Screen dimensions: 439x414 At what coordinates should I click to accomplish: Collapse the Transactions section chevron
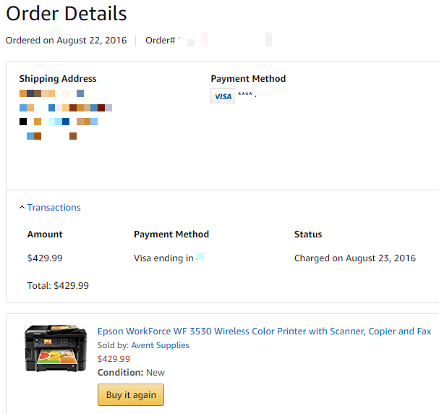22,207
